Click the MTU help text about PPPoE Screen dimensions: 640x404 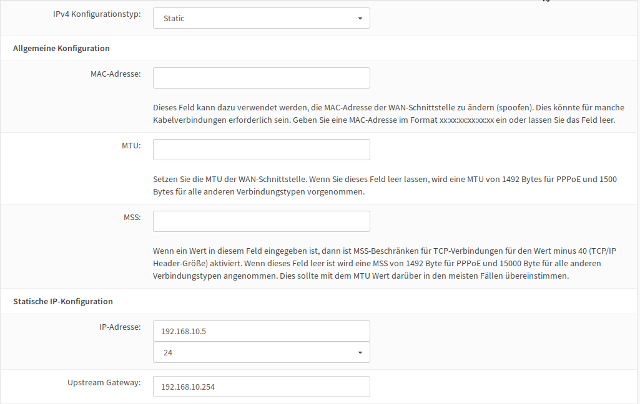385,186
